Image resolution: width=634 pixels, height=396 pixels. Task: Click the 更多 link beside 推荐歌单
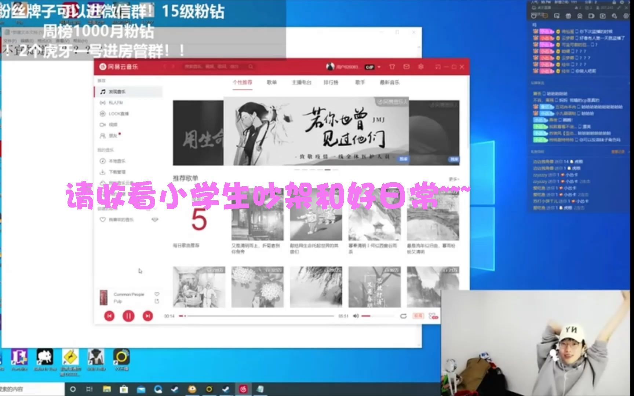point(454,179)
